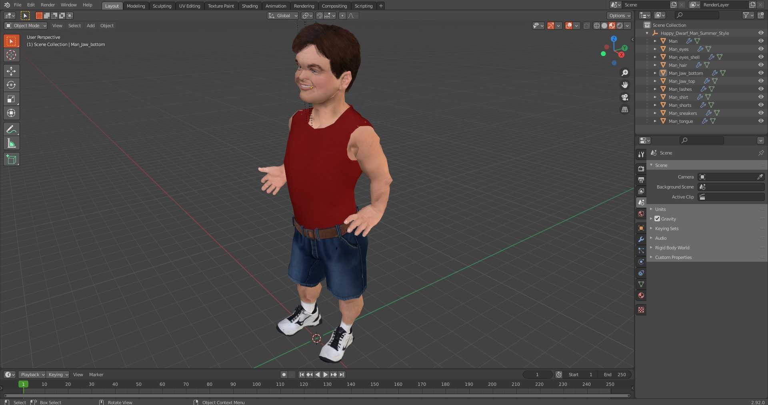Select the Annotate tool
The height and width of the screenshot is (405, 768).
(x=11, y=129)
